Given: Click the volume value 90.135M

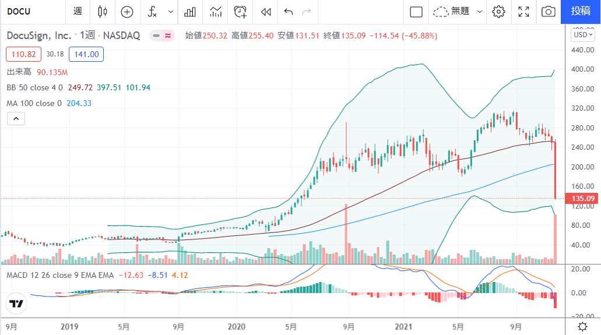Looking at the screenshot, I should [x=52, y=72].
